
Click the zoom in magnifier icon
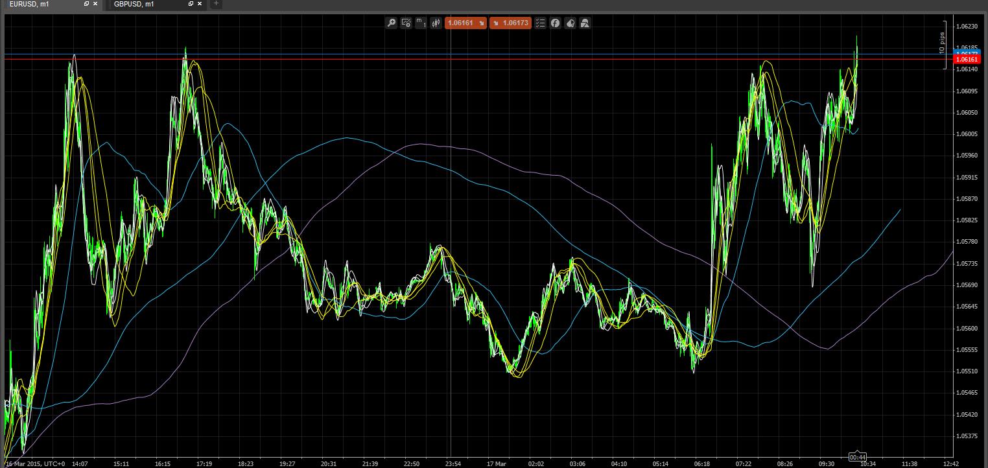pos(391,23)
